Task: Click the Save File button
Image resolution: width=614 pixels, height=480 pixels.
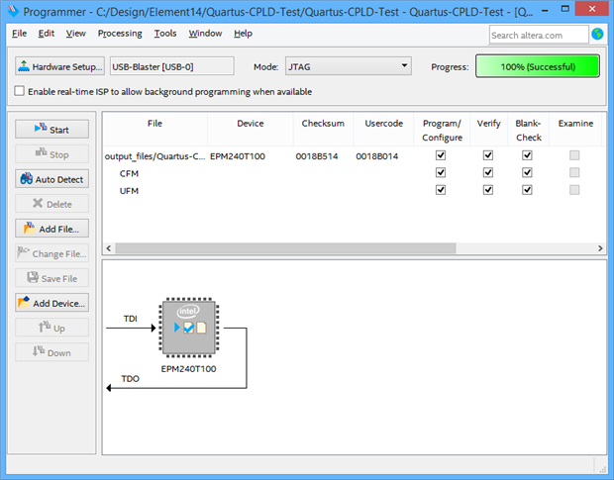Action: [51, 278]
